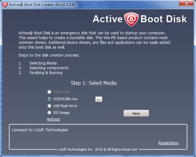Close the Boot Disk Creator window
196x157 pixels.
coord(186,3)
